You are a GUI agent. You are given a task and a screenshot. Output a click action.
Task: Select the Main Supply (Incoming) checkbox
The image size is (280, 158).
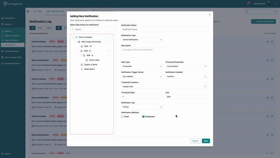click(x=109, y=42)
